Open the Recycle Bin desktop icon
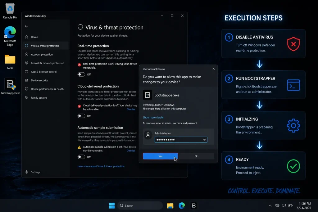Screen dimensions: 318x212 (10, 11)
